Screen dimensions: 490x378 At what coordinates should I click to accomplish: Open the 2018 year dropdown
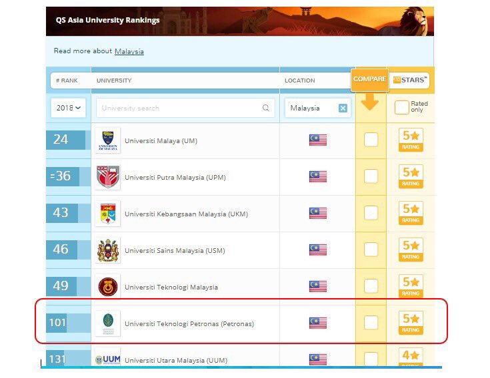tap(68, 108)
